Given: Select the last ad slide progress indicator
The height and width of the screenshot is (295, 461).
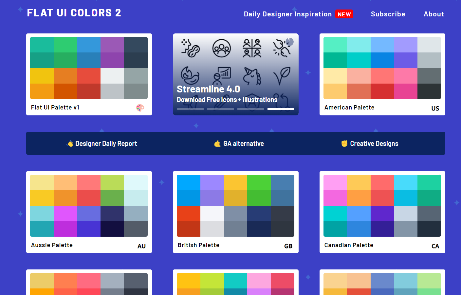Looking at the screenshot, I should click(x=281, y=109).
